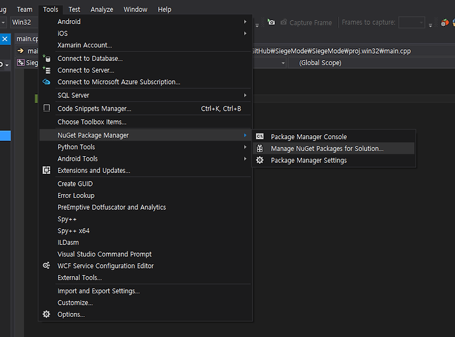This screenshot has height=337, width=455.
Task: Expand the iOS submenu
Action: [145, 34]
